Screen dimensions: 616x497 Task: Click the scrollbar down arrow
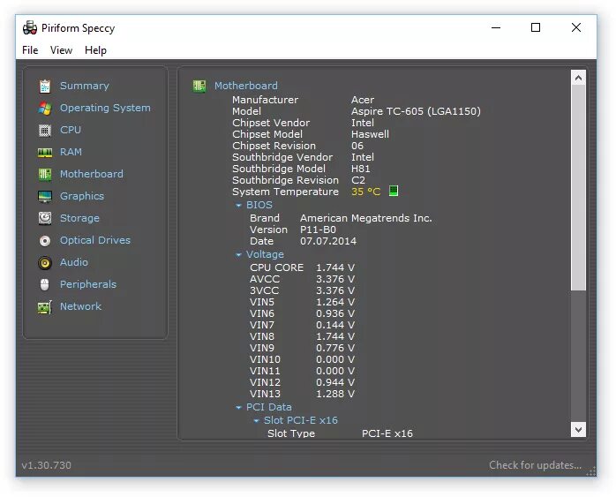tap(578, 429)
